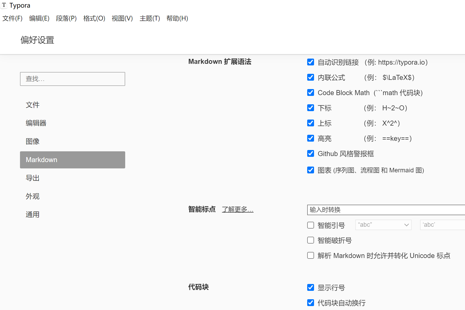Uncheck Github 风格警报框 option
The width and height of the screenshot is (465, 310).
311,153
